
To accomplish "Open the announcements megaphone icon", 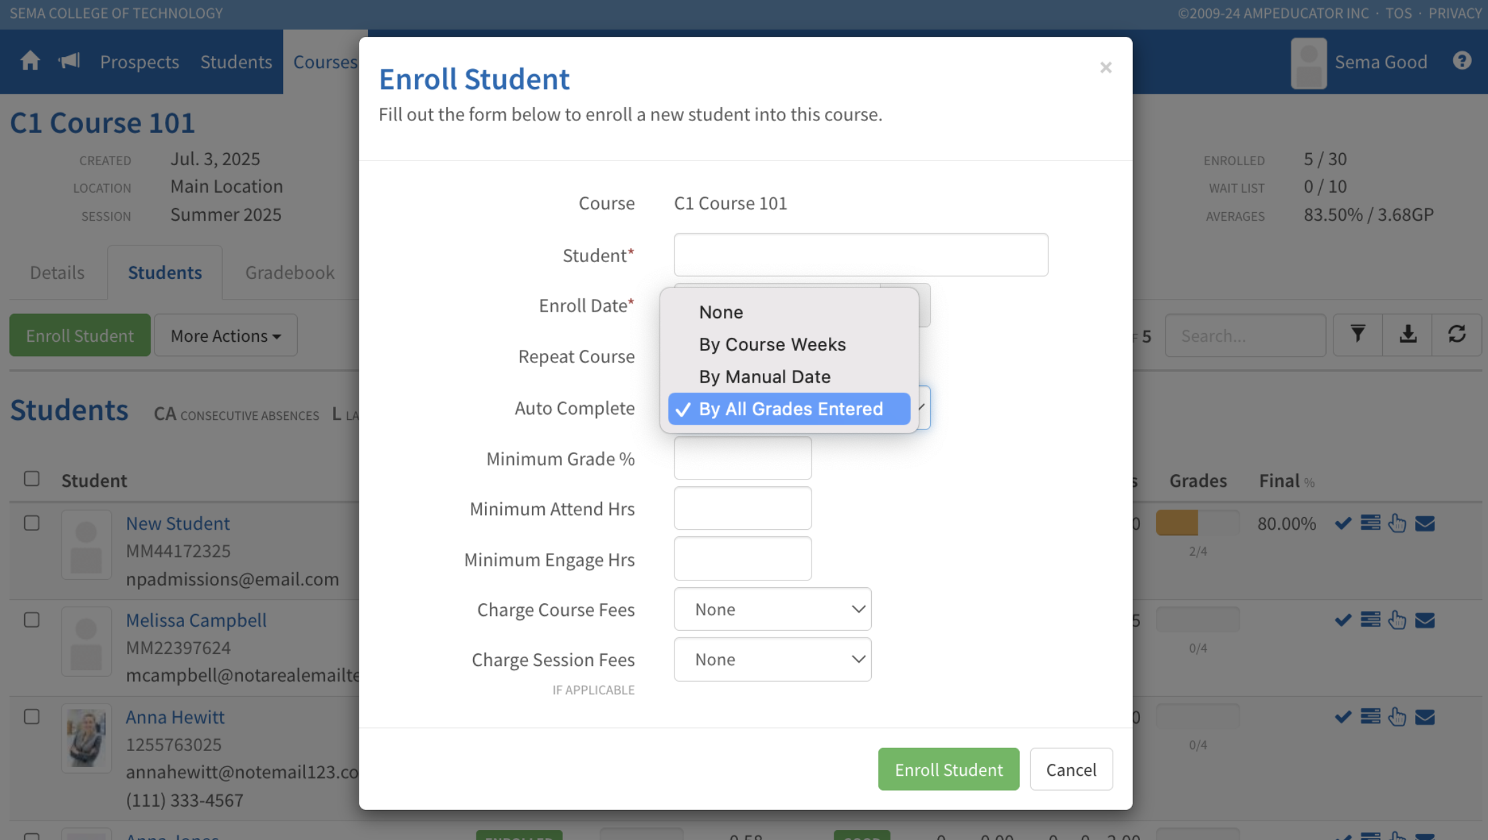I will click(x=69, y=62).
